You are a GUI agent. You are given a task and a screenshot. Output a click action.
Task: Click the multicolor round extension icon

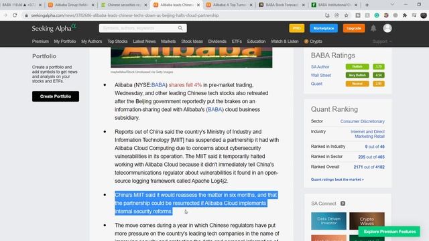point(386,15)
